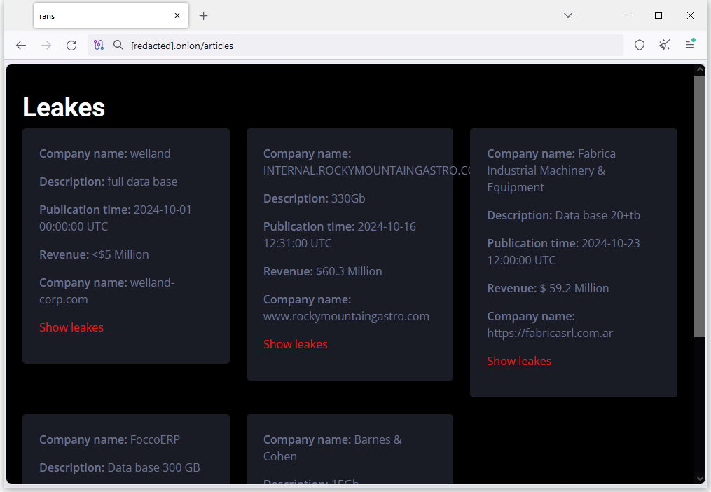711x492 pixels.
Task: Click the forward navigation arrow
Action: (x=46, y=46)
